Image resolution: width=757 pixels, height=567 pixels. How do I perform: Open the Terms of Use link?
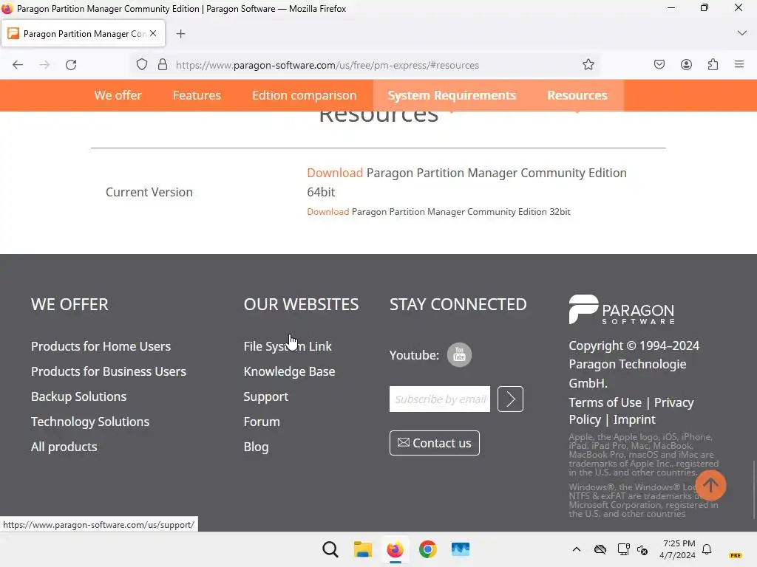(605, 402)
